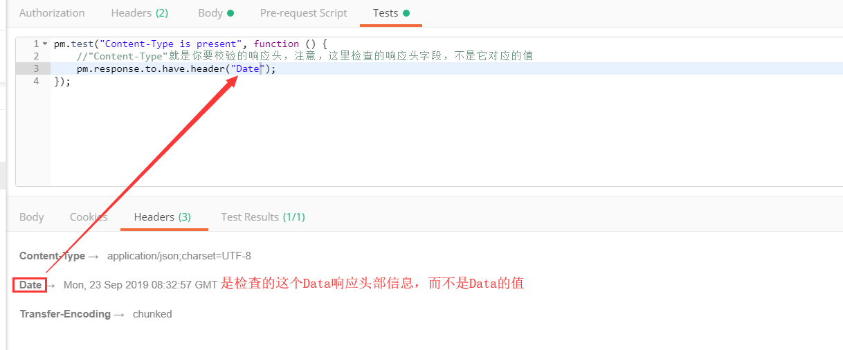Click the green dot beside request Body tab

click(x=230, y=13)
